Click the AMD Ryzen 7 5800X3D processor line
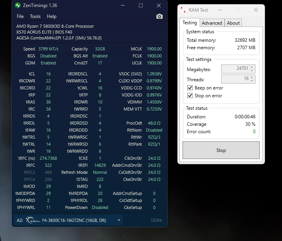The height and width of the screenshot is (241, 282). 55,26
